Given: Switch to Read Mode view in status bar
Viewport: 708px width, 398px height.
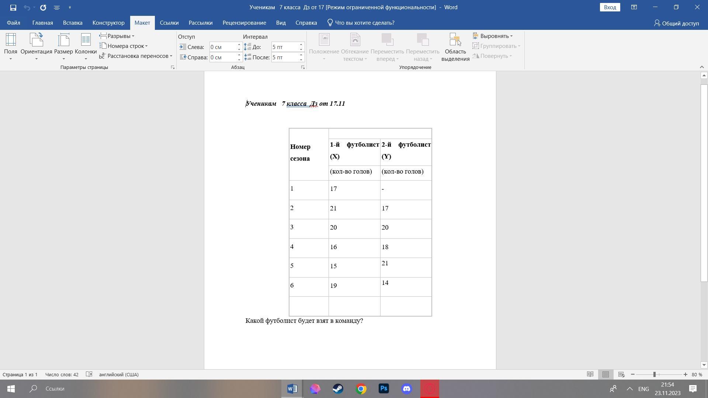Looking at the screenshot, I should pos(590,374).
